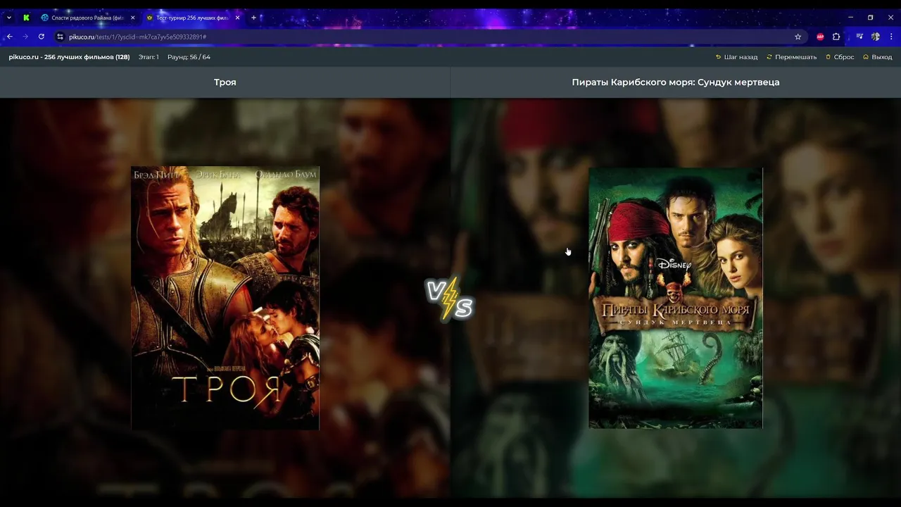The width and height of the screenshot is (901, 507).
Task: Open a new browser tab
Action: click(x=253, y=18)
